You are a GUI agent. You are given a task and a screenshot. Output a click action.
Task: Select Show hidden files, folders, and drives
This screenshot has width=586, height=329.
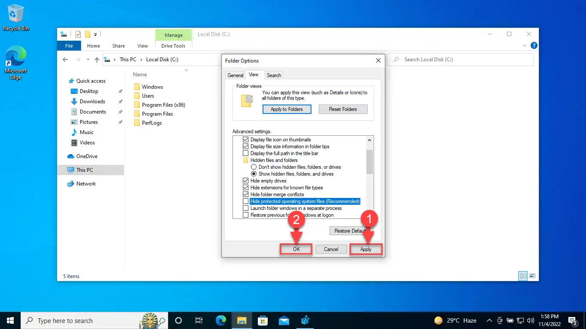254,174
